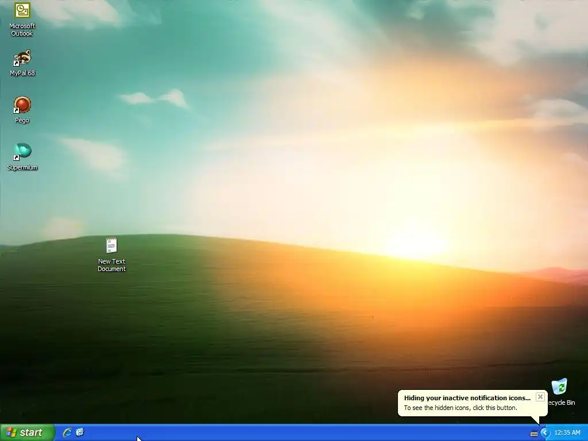The image size is (588, 441).
Task: Click the keyboard icon in system tray
Action: 534,434
